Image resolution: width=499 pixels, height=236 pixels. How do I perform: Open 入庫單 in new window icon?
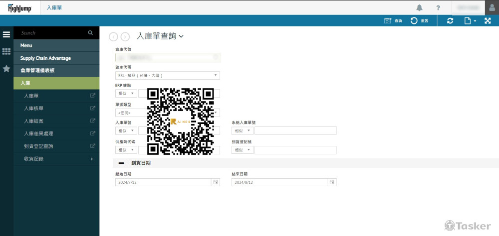(x=92, y=96)
